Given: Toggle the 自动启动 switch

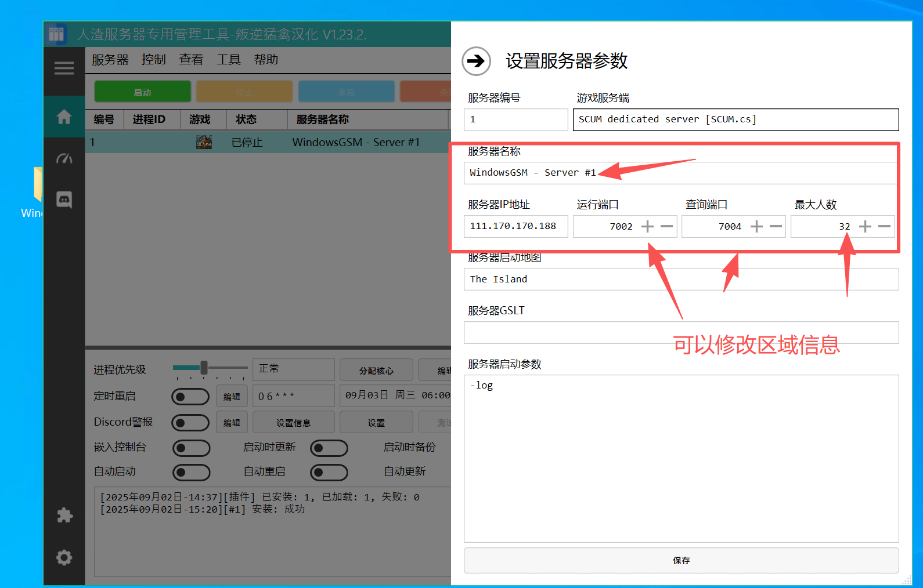Looking at the screenshot, I should click(x=191, y=473).
